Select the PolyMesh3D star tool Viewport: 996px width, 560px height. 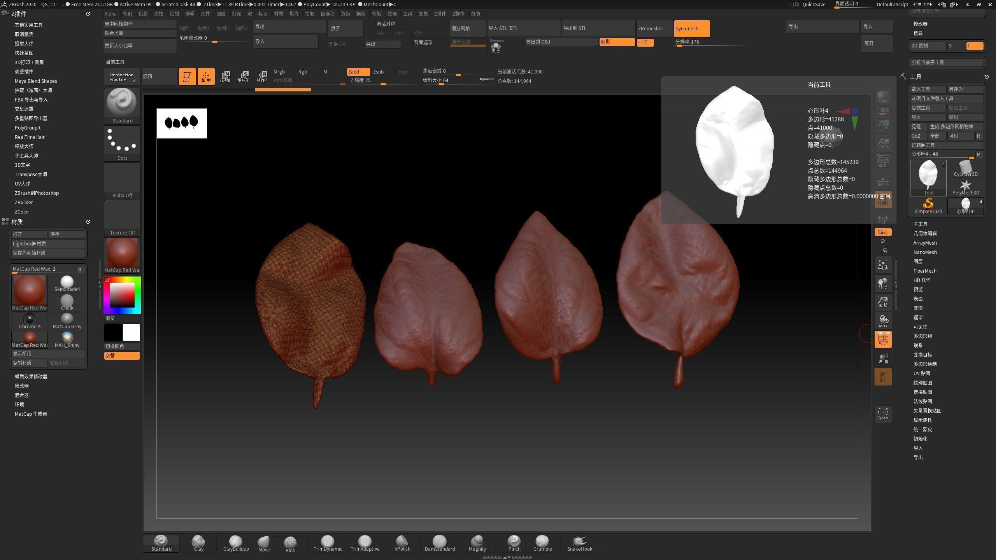pyautogui.click(x=965, y=187)
